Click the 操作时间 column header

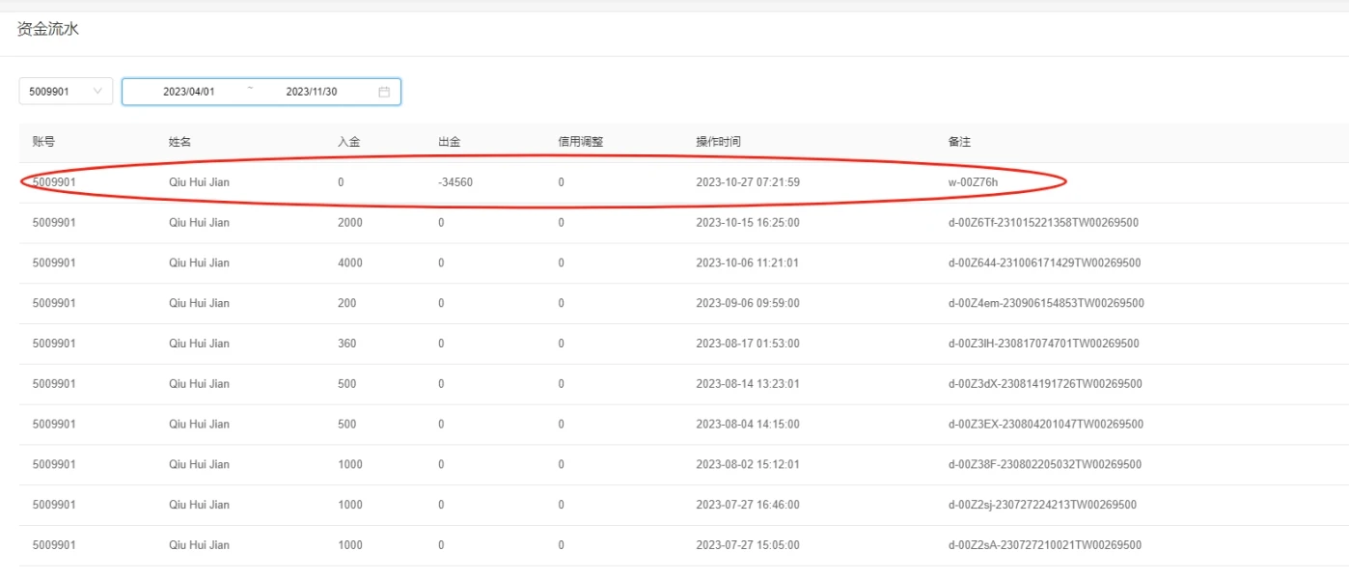(718, 142)
